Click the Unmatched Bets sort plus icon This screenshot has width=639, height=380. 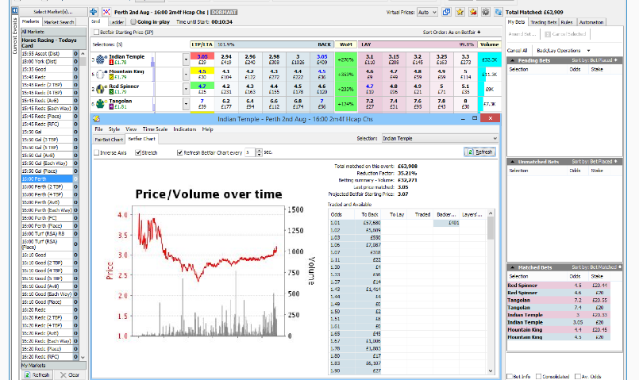pyautogui.click(x=615, y=161)
